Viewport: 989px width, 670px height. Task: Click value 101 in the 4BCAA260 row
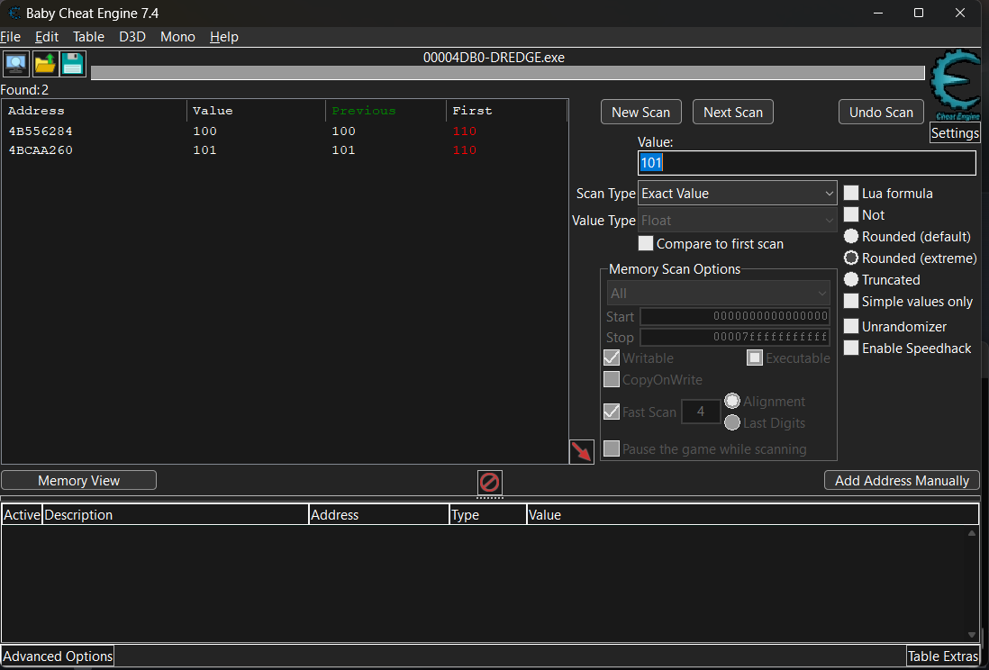(x=204, y=150)
